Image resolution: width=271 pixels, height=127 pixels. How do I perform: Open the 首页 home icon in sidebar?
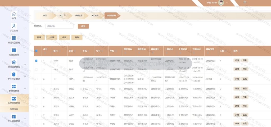click(x=14, y=14)
